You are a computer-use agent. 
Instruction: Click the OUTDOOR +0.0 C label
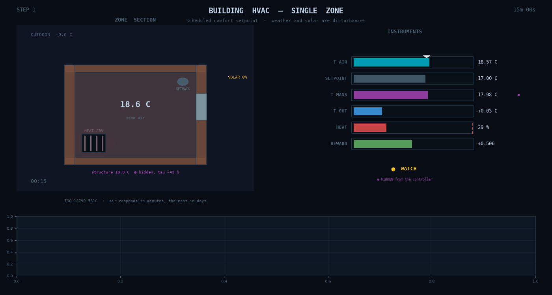(52, 35)
